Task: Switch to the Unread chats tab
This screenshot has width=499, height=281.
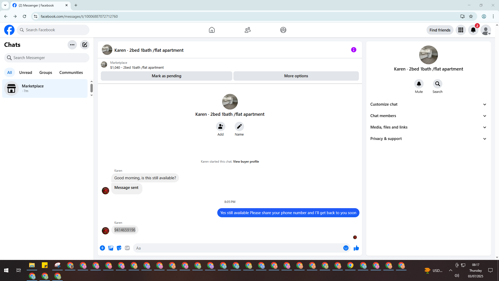Action: 25,73
